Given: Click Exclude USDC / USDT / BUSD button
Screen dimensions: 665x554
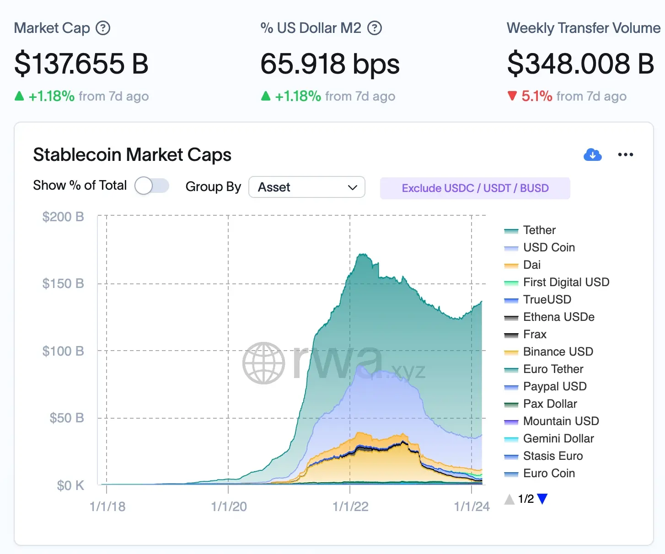Looking at the screenshot, I should pos(475,188).
